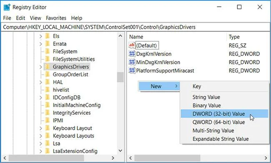The height and width of the screenshot is (163, 271).
Task: Click tree pane scroll right arrow
Action: click(x=113, y=158)
